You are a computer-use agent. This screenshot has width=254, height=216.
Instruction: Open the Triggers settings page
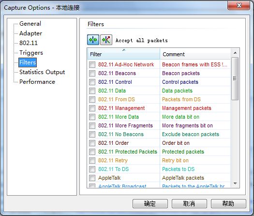click(31, 53)
